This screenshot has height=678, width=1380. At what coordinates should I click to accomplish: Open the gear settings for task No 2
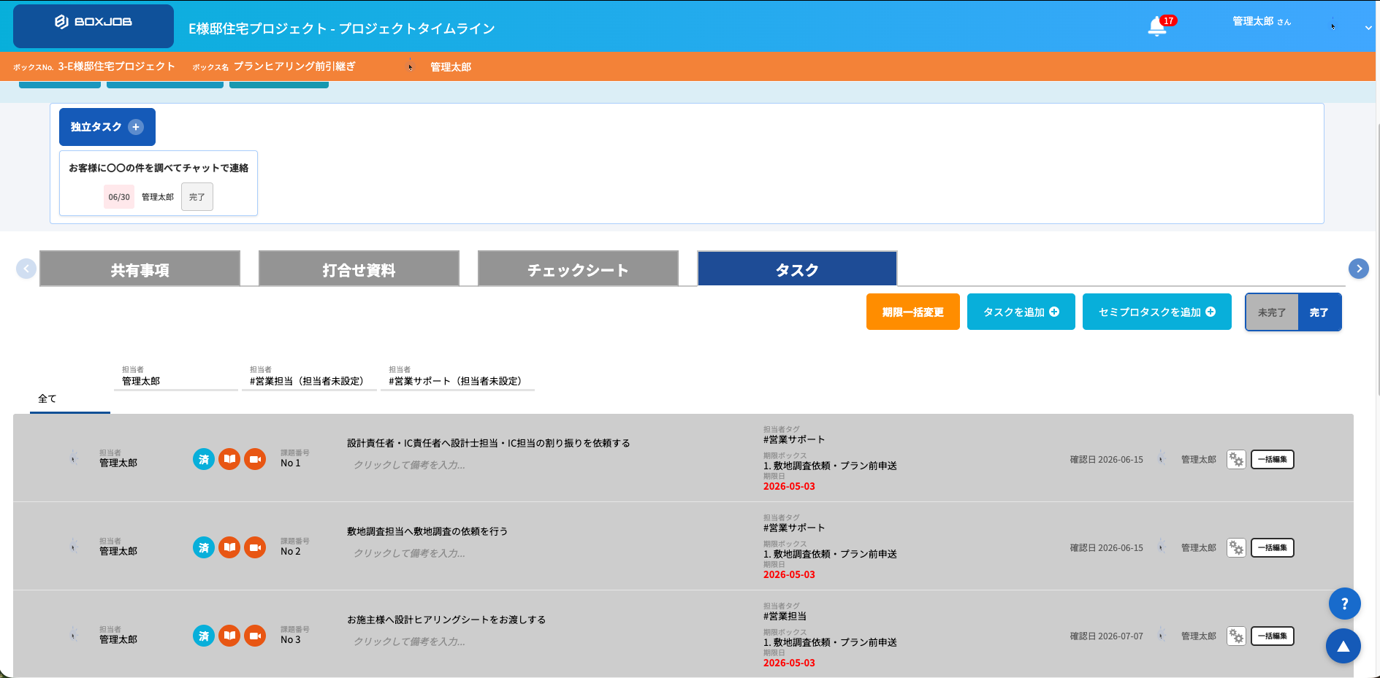tap(1236, 548)
